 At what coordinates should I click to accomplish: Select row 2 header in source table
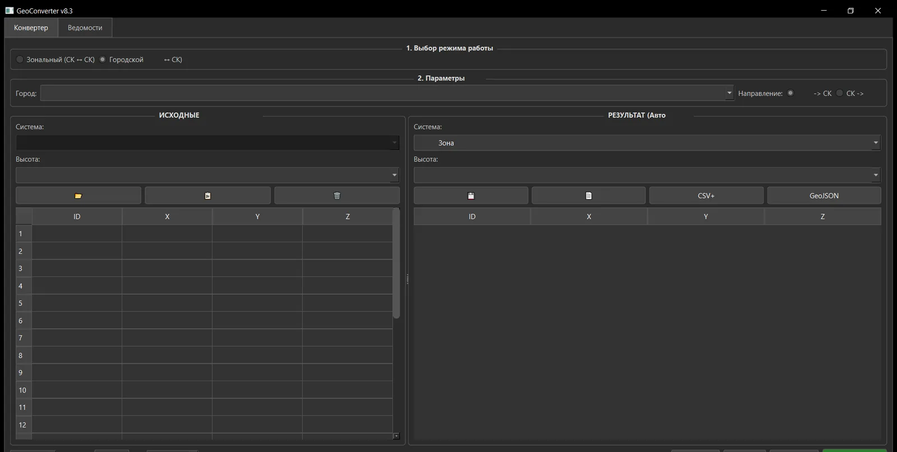(24, 251)
